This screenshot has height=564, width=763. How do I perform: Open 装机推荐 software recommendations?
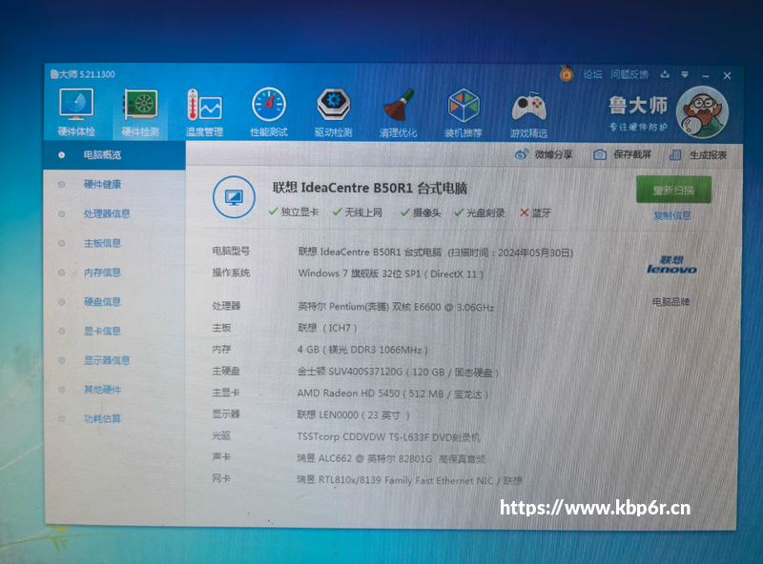pos(464,112)
